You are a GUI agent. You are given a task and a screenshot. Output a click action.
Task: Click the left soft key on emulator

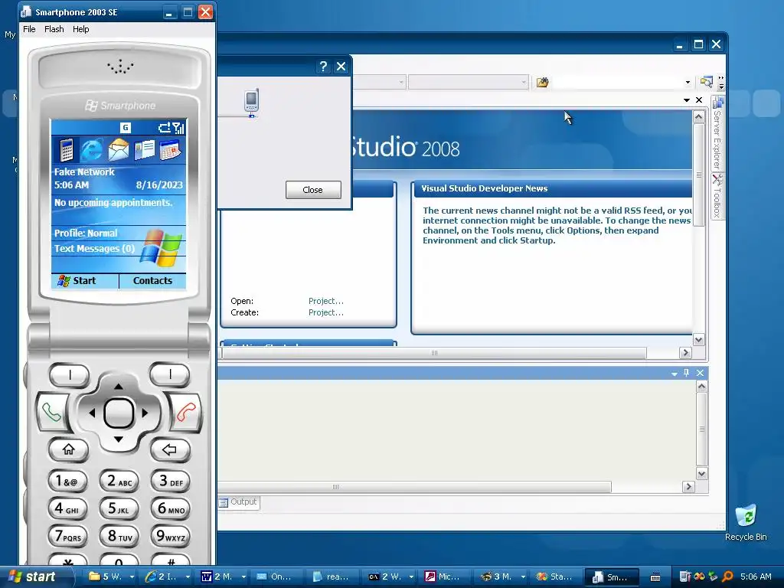(70, 374)
